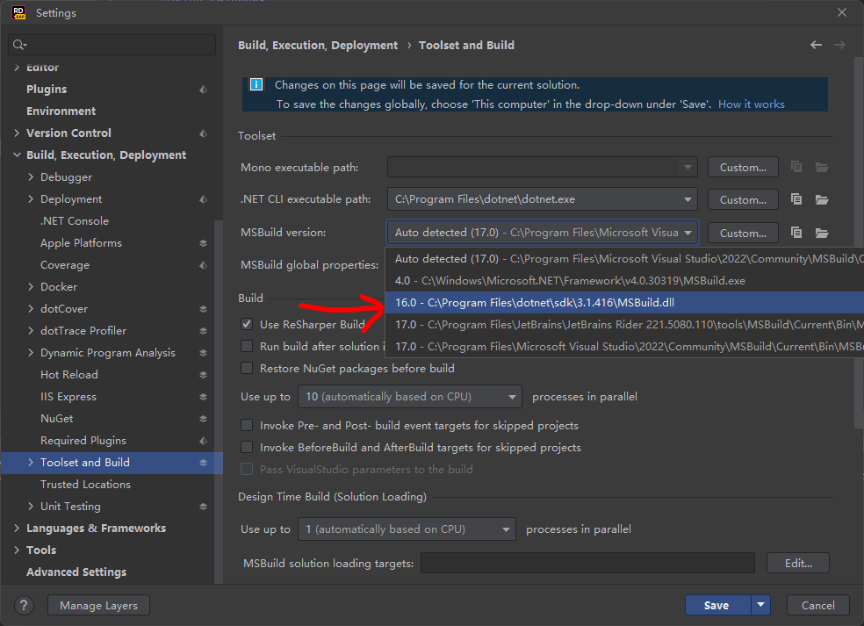864x626 pixels.
Task: Toggle Use ReSharper Build checkbox
Action: [247, 324]
